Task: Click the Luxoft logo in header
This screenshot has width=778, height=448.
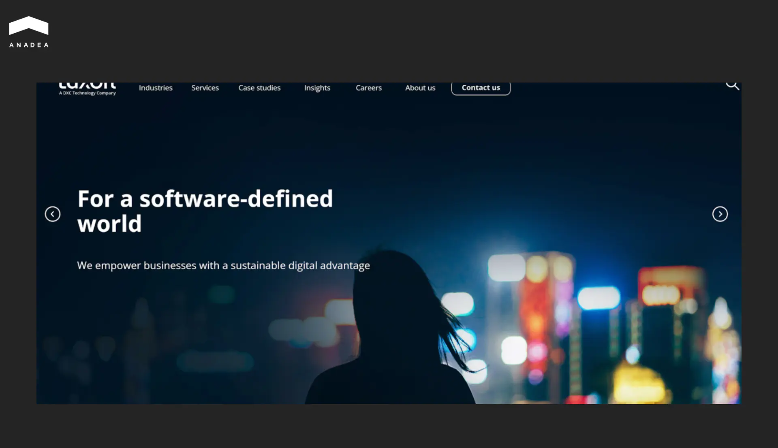Action: tap(87, 85)
